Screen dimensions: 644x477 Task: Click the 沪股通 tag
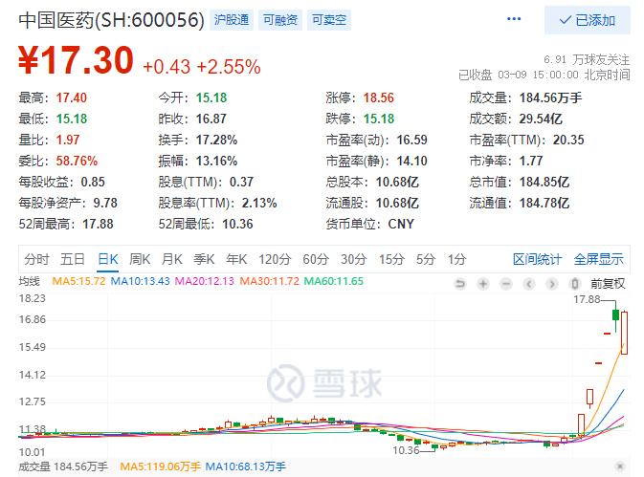coord(232,20)
